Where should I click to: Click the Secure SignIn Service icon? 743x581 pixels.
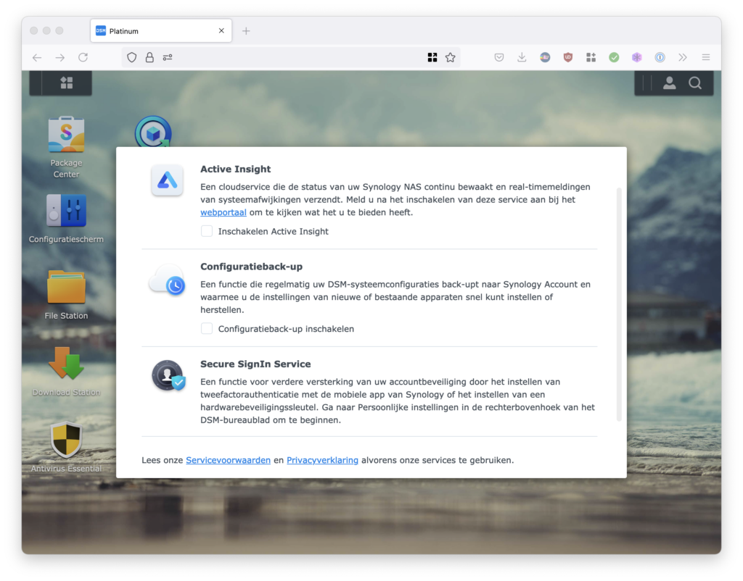click(x=168, y=376)
